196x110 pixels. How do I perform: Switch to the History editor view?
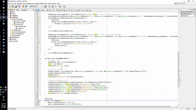click(x=43, y=10)
